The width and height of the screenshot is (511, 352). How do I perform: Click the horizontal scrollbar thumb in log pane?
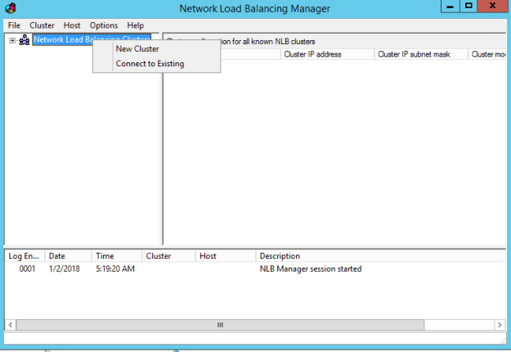pos(220,325)
